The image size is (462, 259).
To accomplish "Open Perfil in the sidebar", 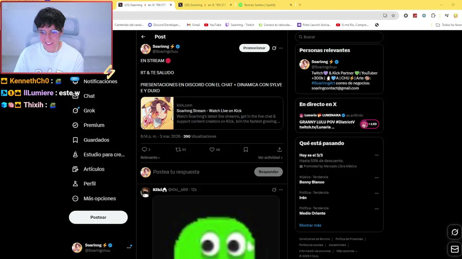I will (x=90, y=183).
